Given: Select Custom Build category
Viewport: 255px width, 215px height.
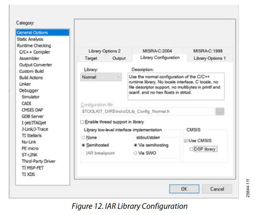Looking at the screenshot, I should [x=31, y=71].
